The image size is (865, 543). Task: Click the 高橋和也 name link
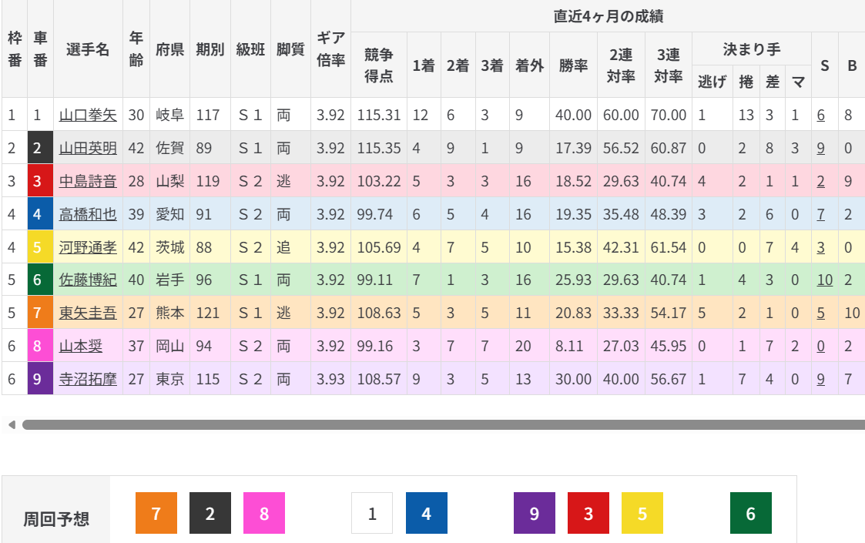pyautogui.click(x=88, y=214)
